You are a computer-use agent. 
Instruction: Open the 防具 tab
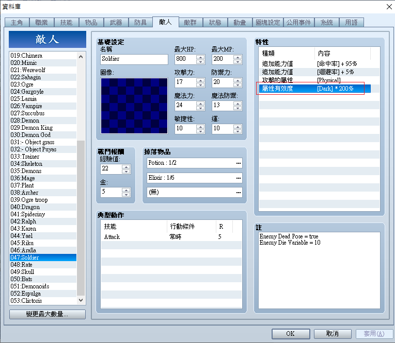[140, 23]
